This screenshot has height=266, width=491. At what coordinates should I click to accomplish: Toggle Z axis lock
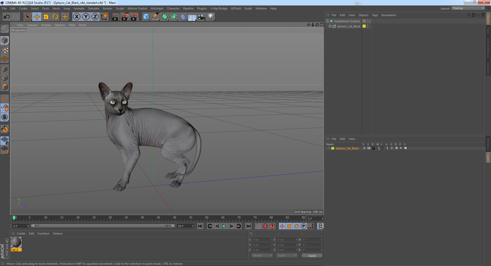(95, 17)
